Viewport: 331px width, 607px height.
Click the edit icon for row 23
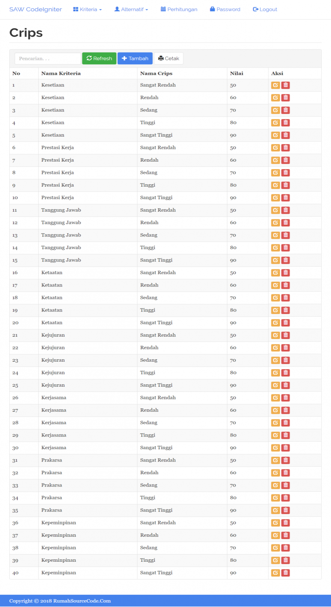click(275, 360)
